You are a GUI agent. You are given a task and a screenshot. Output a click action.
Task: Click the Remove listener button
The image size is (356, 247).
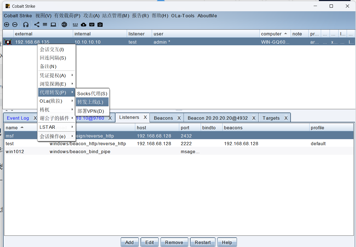tap(174, 242)
